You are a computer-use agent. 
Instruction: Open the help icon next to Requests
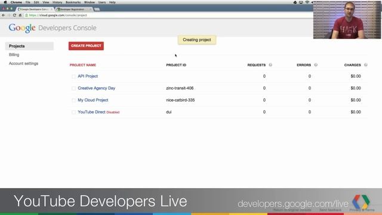(x=270, y=65)
